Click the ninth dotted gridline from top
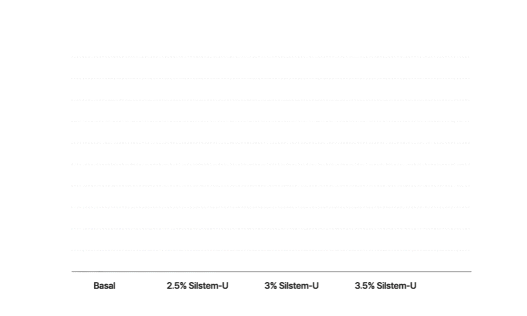 click(x=271, y=229)
